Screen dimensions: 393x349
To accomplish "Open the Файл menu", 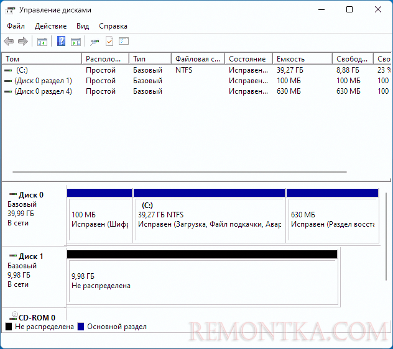I will 16,26.
